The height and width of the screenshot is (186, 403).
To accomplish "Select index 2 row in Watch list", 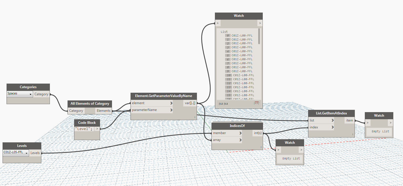I will coord(239,43).
